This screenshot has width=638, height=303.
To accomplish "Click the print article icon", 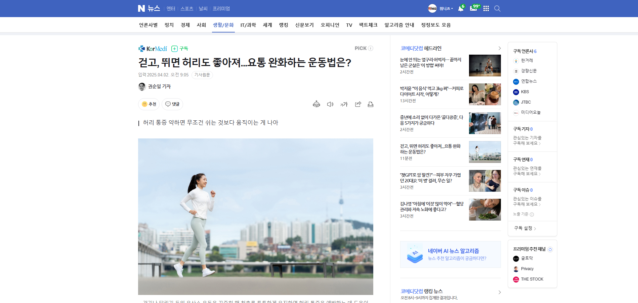I will [x=371, y=104].
